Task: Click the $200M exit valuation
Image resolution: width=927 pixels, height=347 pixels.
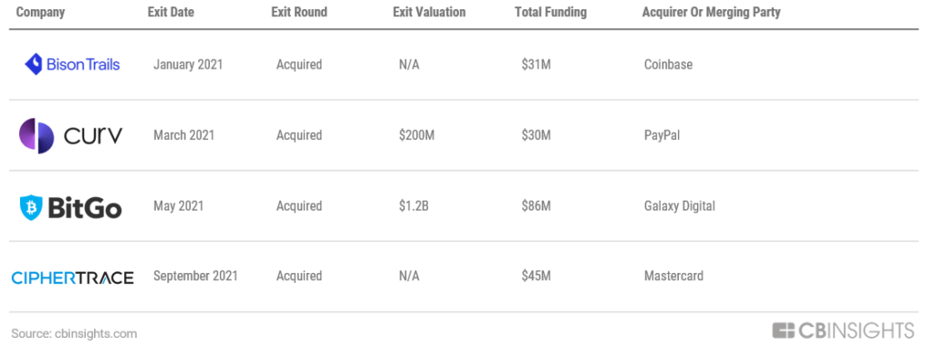Action: coord(416,136)
